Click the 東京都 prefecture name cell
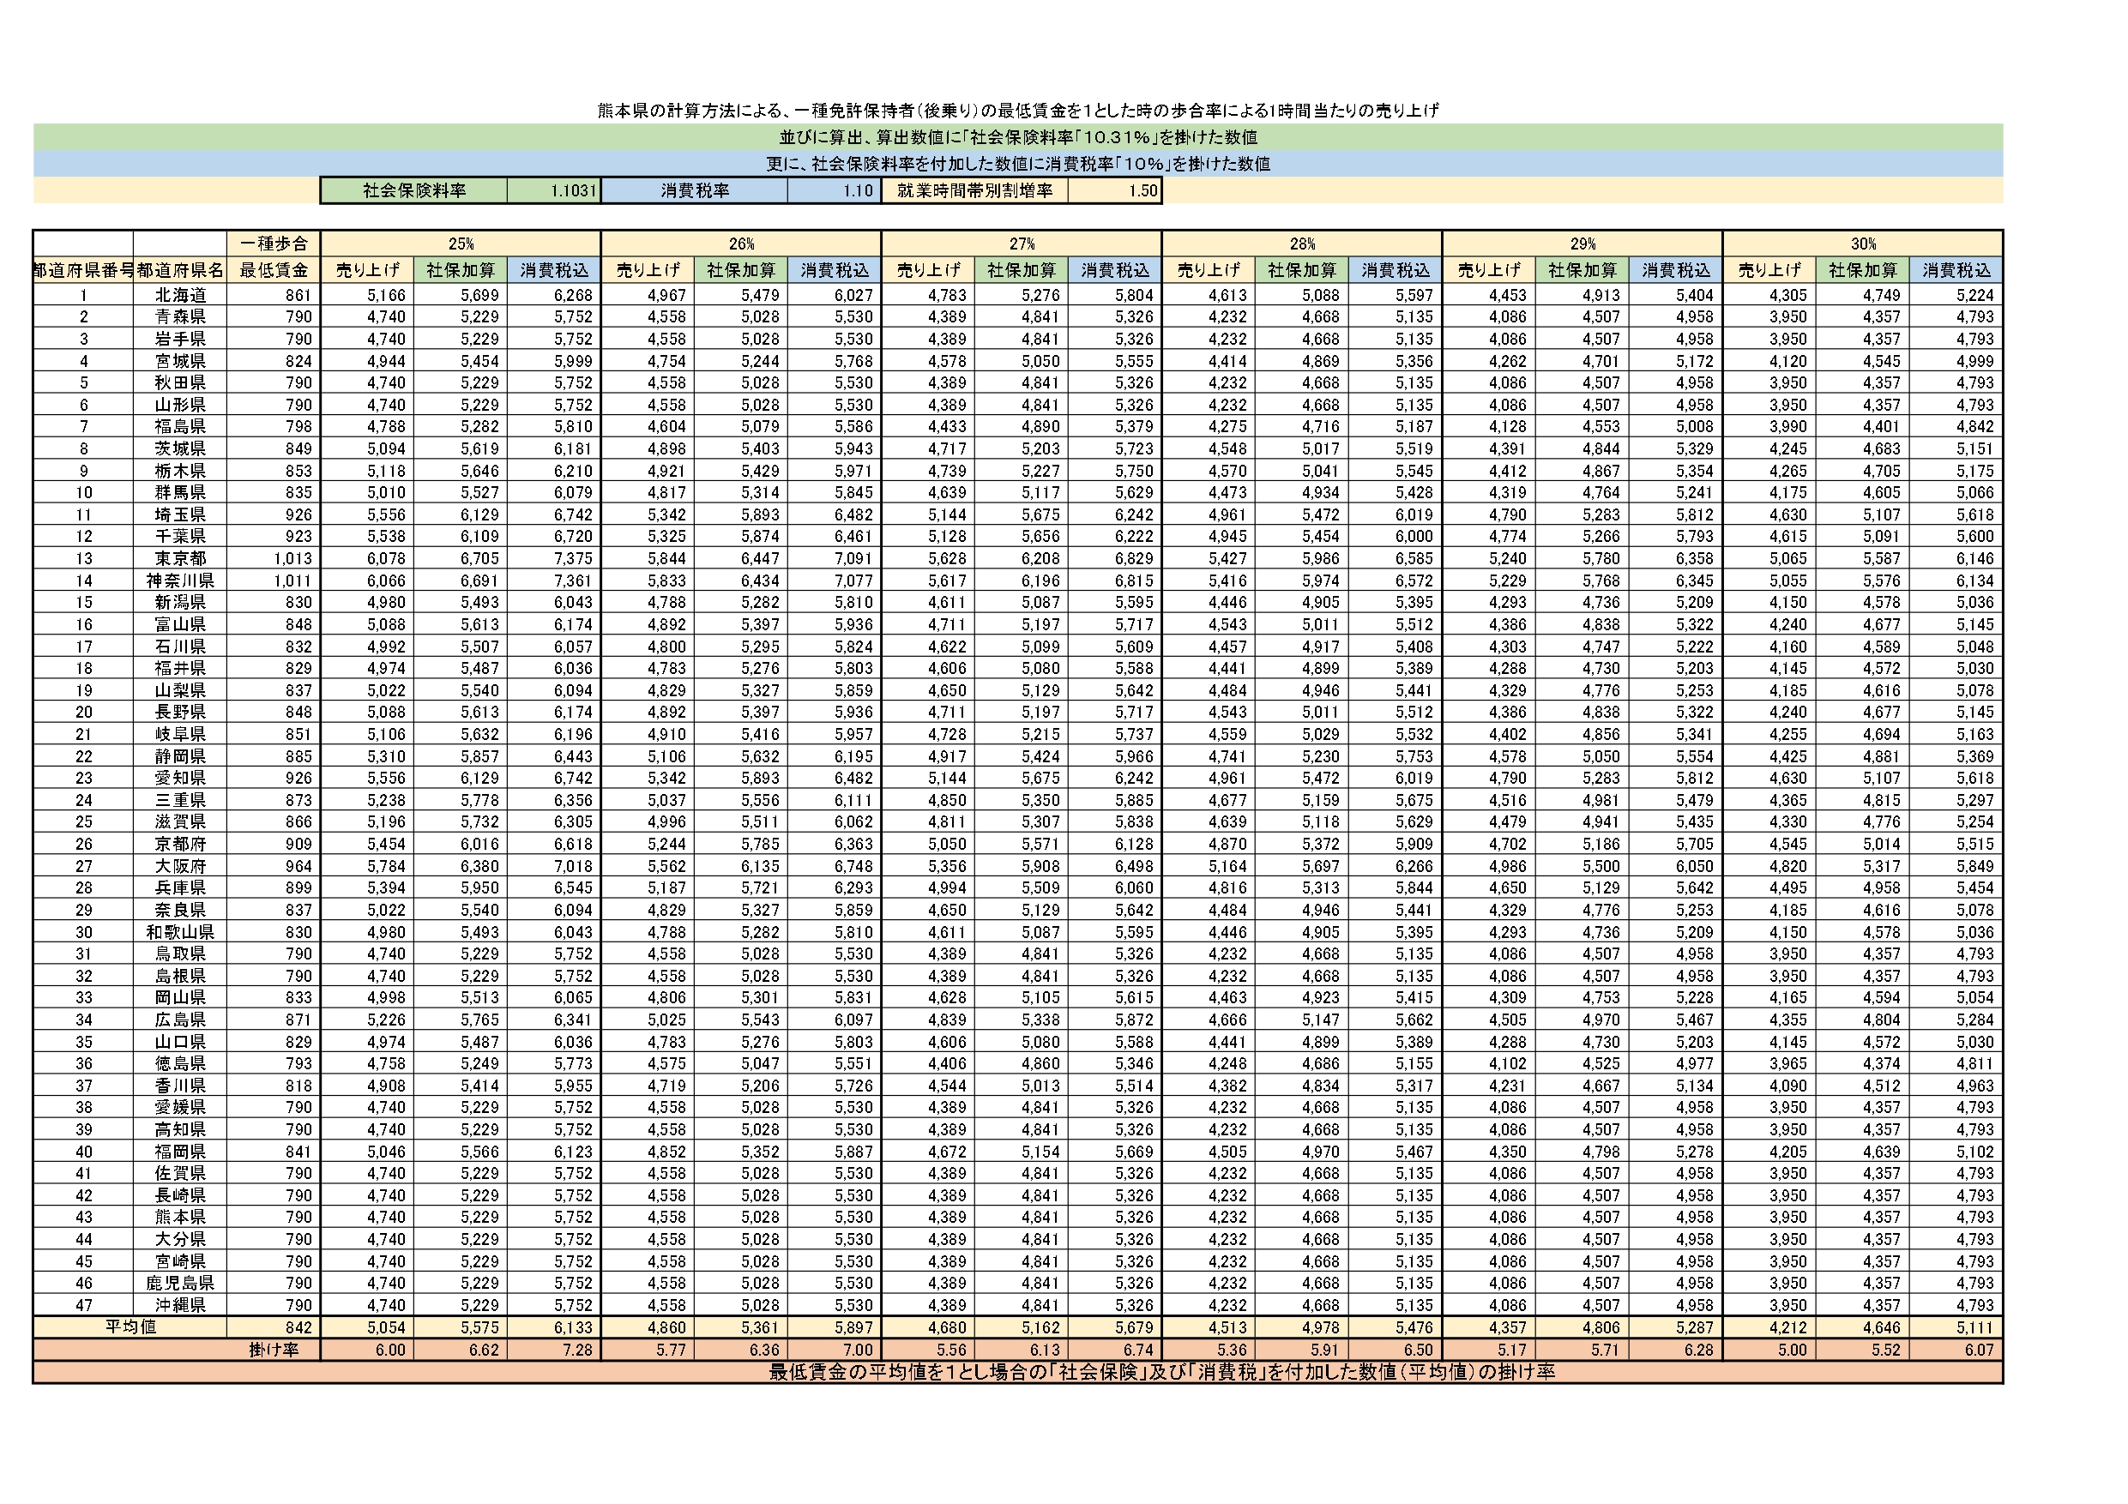Viewport: 2128px width, 1504px height. click(180, 559)
